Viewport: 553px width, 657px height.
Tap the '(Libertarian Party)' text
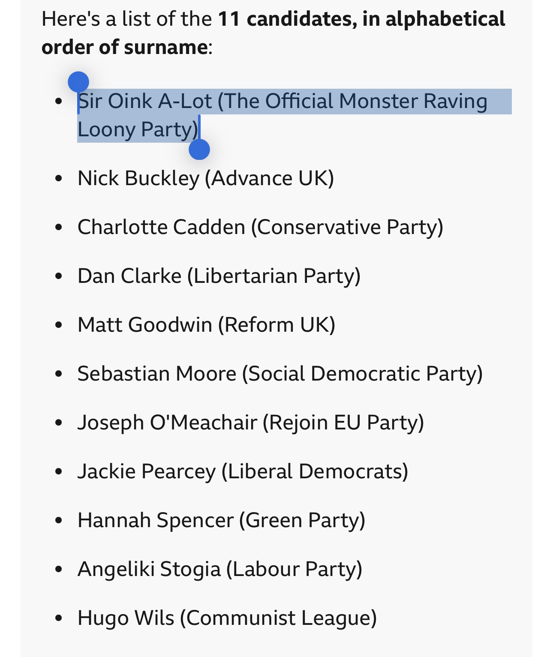click(273, 276)
